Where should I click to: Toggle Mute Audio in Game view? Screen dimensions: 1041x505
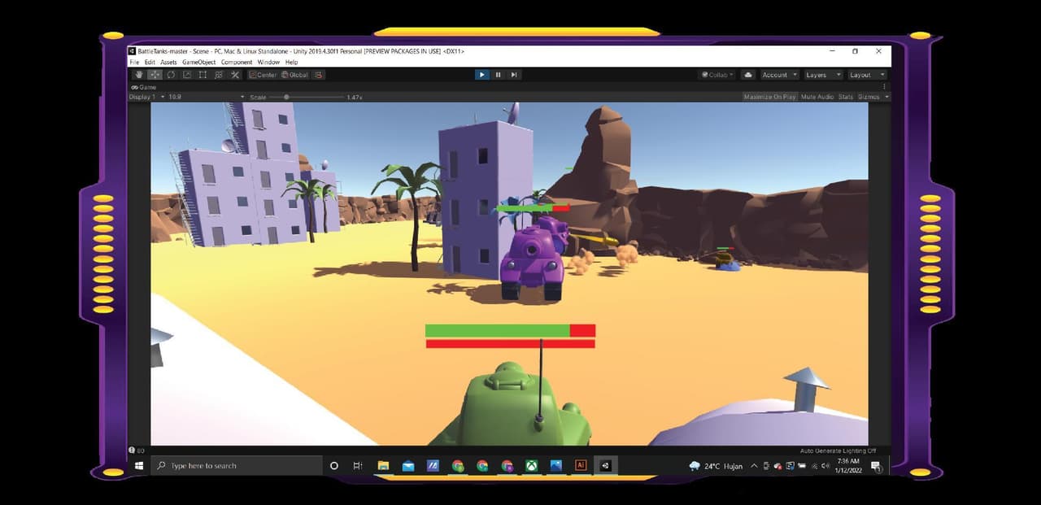[x=817, y=97]
